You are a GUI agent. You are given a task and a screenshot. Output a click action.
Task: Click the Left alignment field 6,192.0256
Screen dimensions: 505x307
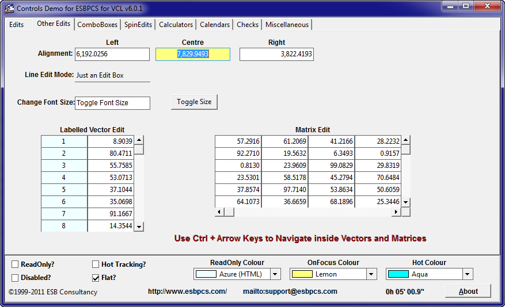tap(112, 54)
